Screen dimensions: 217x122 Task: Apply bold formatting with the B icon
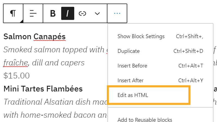point(53,13)
